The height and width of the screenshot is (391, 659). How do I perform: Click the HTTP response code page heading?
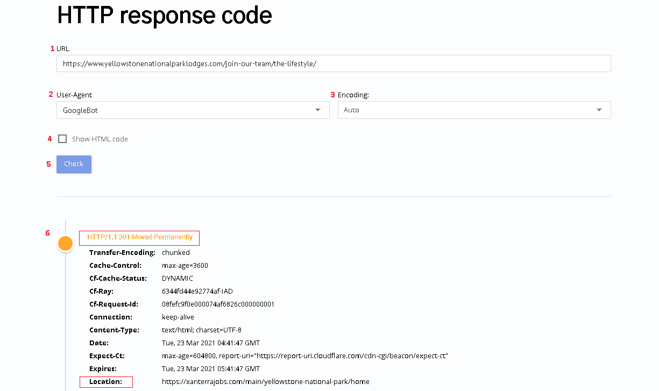(x=164, y=16)
